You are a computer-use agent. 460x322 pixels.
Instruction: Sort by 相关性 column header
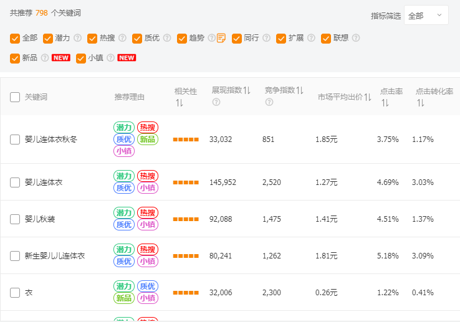pos(179,103)
